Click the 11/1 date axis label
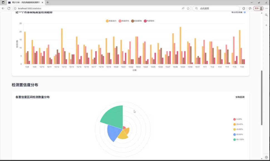Screen dimensions: 270x161 (205, 67)
